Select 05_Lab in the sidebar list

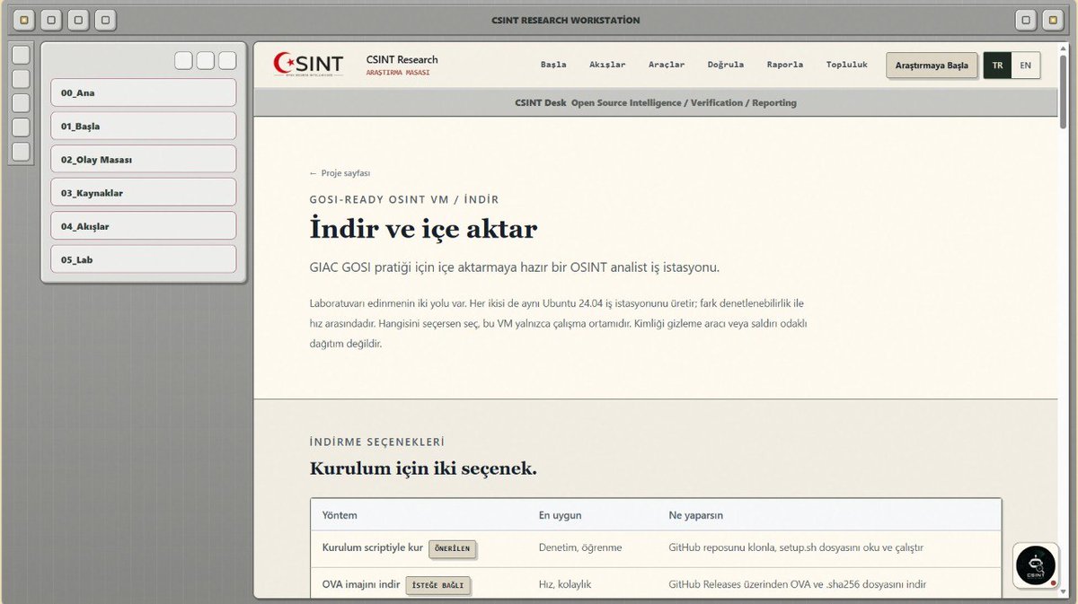[x=144, y=259]
